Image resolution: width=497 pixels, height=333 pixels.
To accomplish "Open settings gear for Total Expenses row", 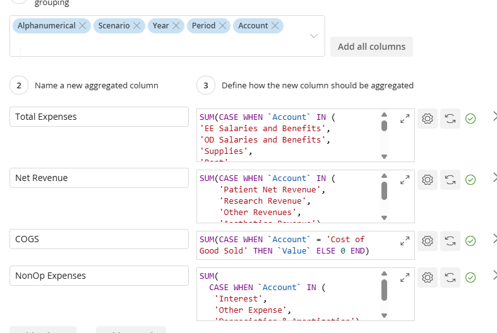I will click(x=428, y=118).
